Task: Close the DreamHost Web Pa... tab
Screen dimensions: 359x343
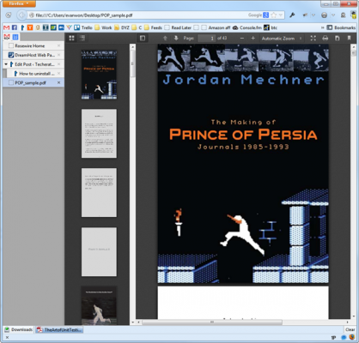Action: click(58, 55)
